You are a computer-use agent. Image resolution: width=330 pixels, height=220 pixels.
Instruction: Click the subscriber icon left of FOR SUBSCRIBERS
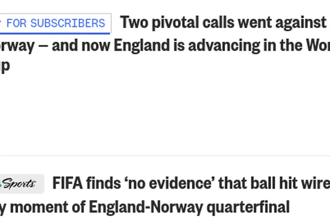click(x=1, y=21)
